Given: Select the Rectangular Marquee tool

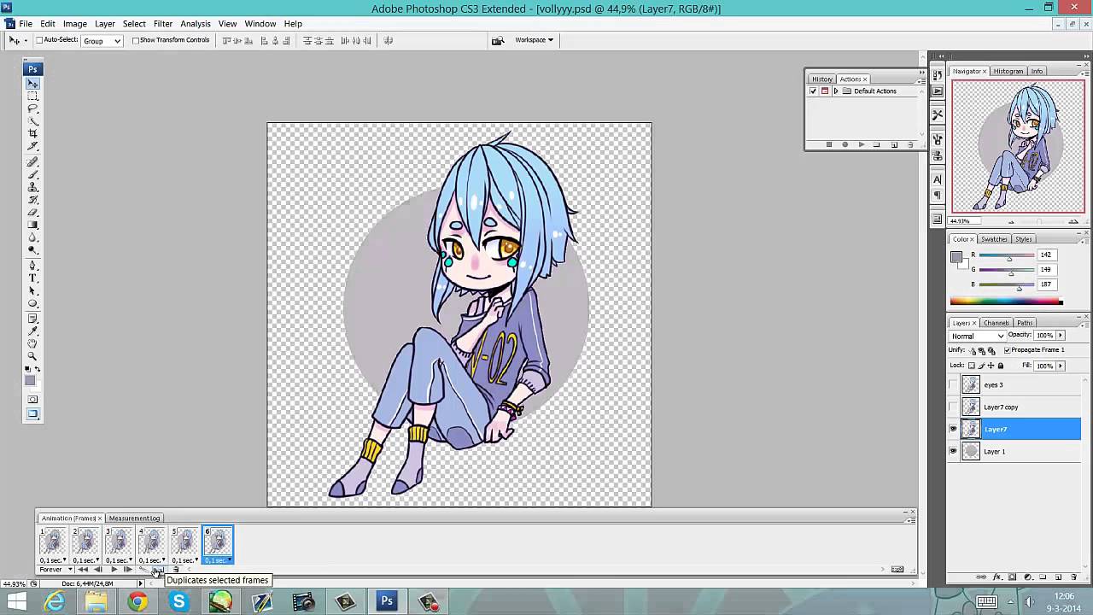Looking at the screenshot, I should pos(32,96).
